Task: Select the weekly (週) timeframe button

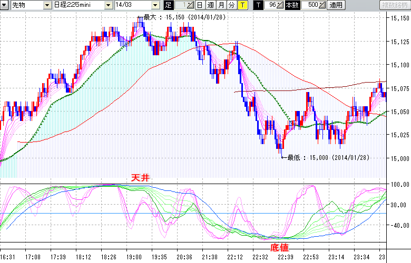Action: 210,5
